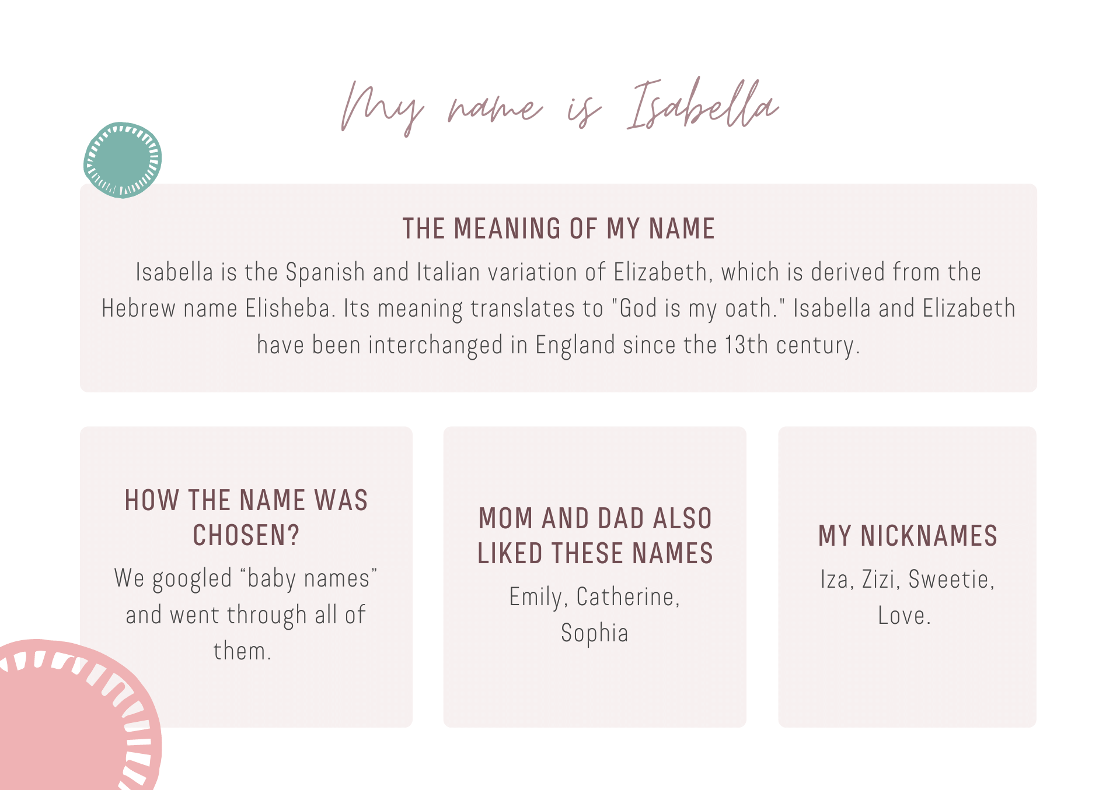This screenshot has height=790, width=1113.
Task: Select the Isabella meaning paragraph text
Action: [559, 308]
